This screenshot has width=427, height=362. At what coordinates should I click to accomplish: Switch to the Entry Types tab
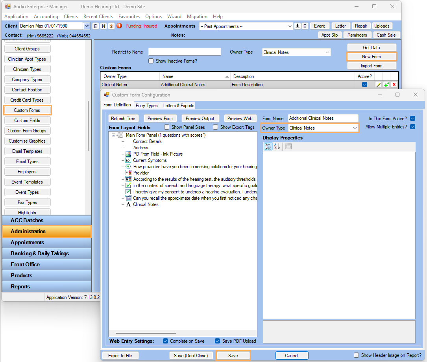coord(147,105)
